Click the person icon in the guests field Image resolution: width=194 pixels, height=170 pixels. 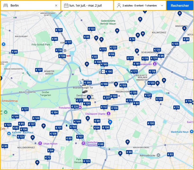tap(119, 6)
